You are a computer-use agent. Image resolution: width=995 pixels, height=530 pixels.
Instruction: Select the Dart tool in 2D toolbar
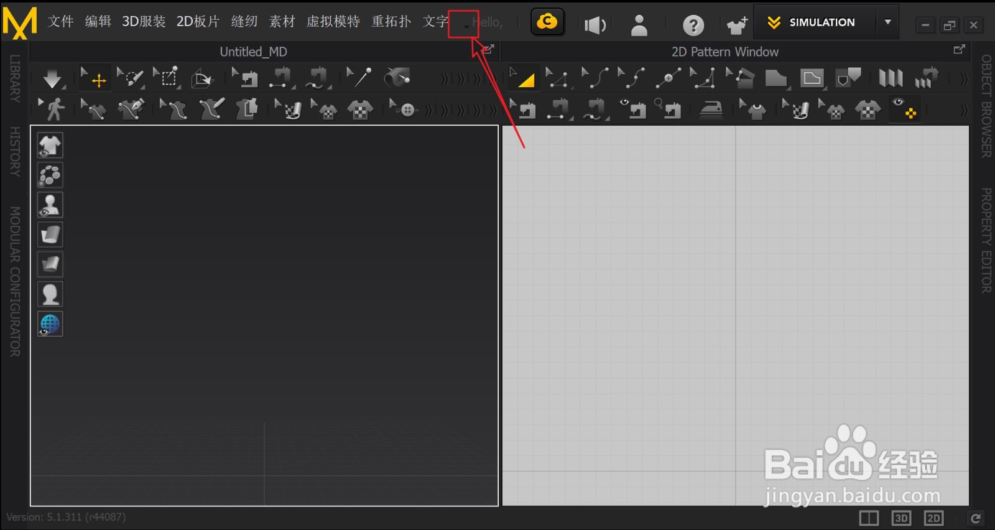[x=849, y=78]
